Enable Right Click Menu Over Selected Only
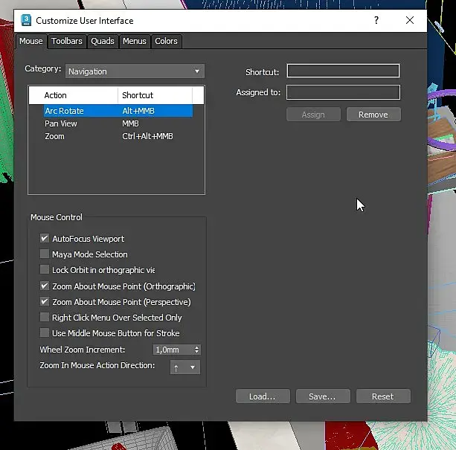This screenshot has width=456, height=450. click(45, 317)
